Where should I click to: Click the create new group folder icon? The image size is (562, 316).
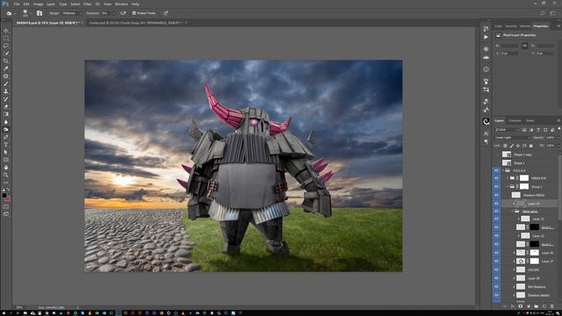click(x=537, y=306)
